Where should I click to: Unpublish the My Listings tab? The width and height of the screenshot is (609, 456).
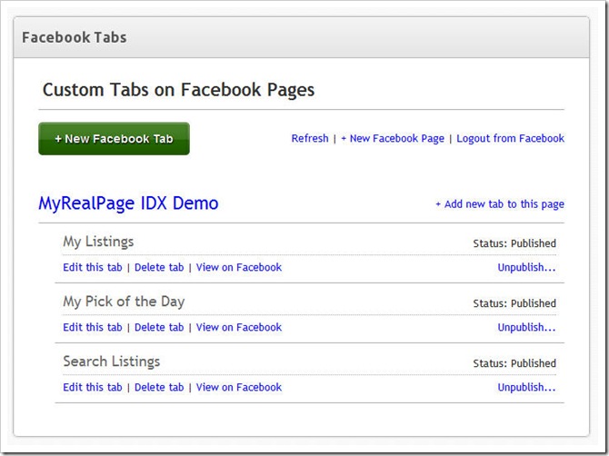pos(526,267)
